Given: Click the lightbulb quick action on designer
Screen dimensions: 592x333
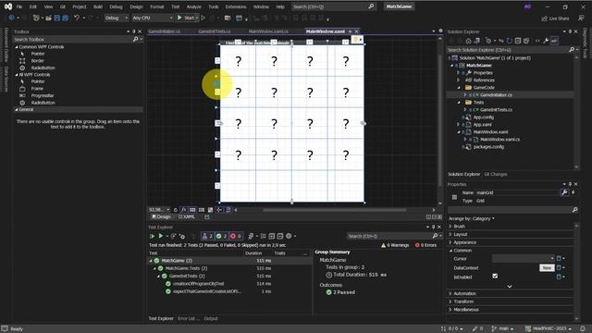Looking at the screenshot, I should (x=355, y=39).
